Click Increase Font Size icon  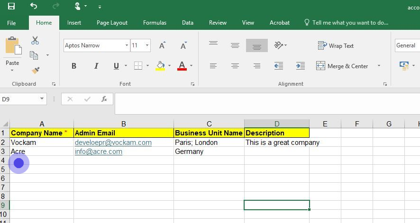tap(162, 45)
